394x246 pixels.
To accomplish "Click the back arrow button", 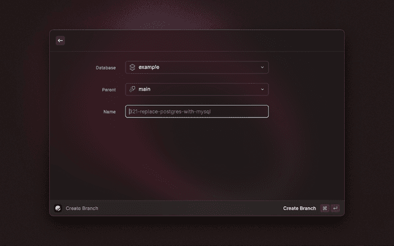I will (x=60, y=41).
